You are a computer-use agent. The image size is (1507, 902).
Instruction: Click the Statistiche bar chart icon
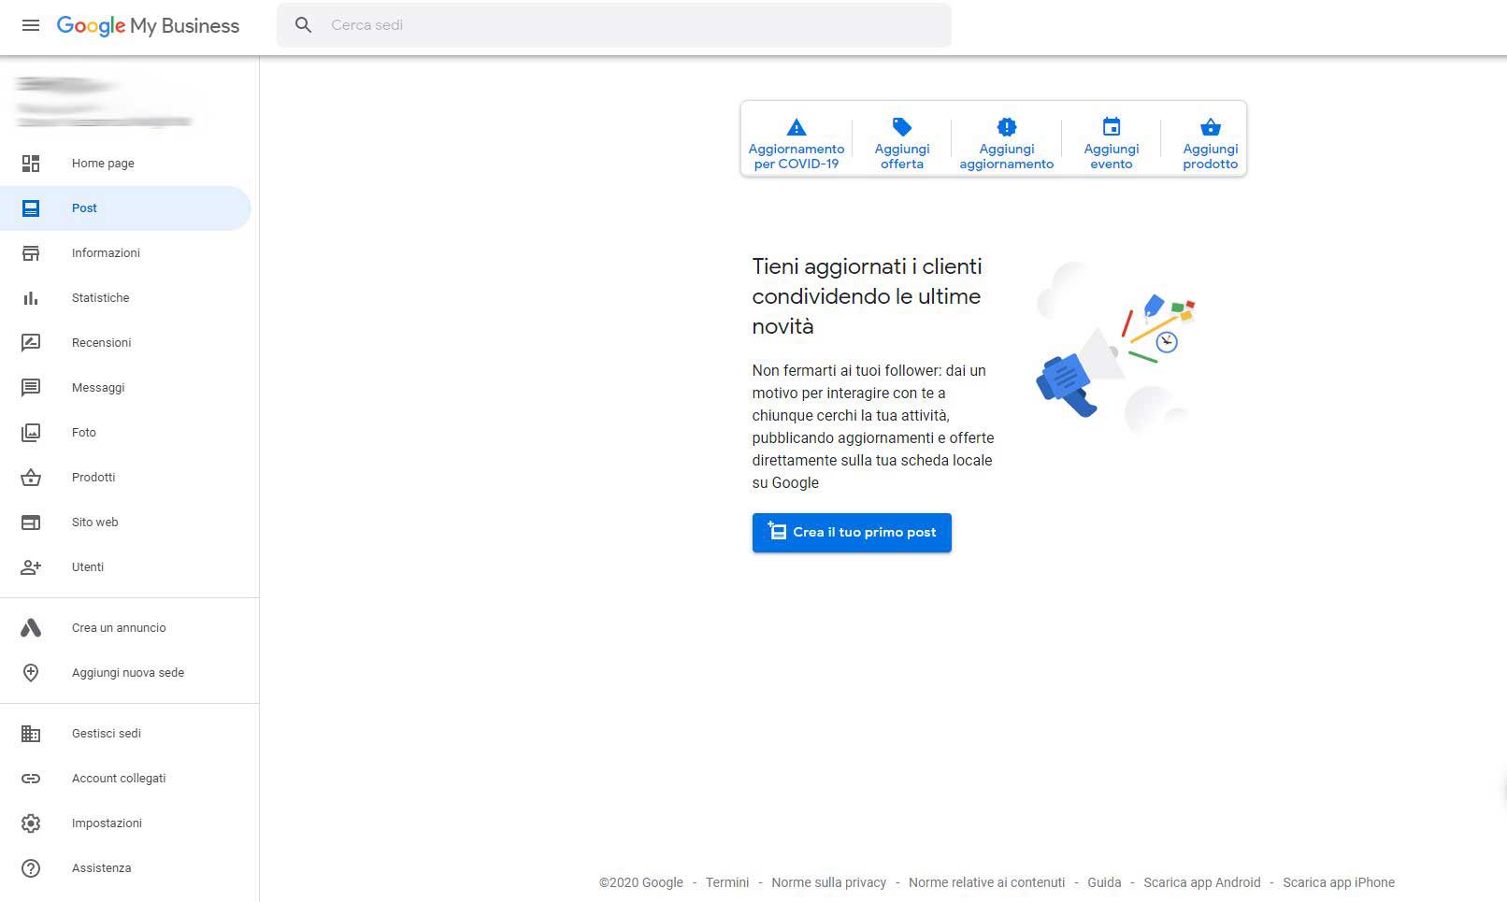31,298
